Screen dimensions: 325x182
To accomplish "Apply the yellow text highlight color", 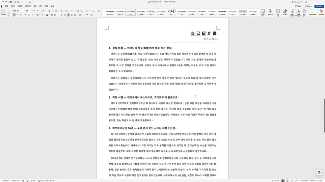I will [x=42, y=15].
